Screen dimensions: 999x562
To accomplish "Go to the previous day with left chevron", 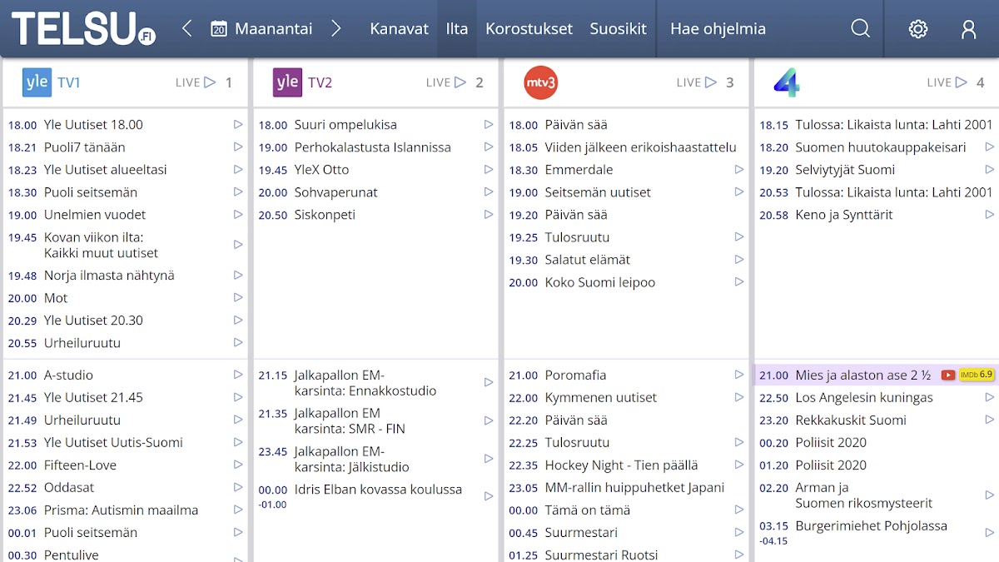I will 186,29.
